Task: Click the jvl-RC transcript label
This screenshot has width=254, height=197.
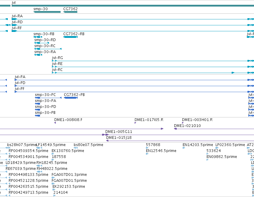Action: coord(57,70)
